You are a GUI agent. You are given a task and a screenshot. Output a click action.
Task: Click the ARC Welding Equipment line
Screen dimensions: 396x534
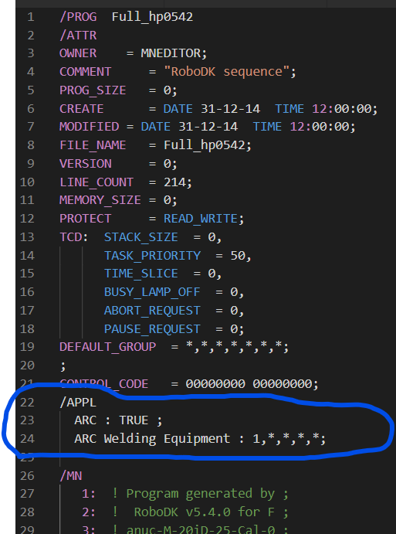(200, 439)
